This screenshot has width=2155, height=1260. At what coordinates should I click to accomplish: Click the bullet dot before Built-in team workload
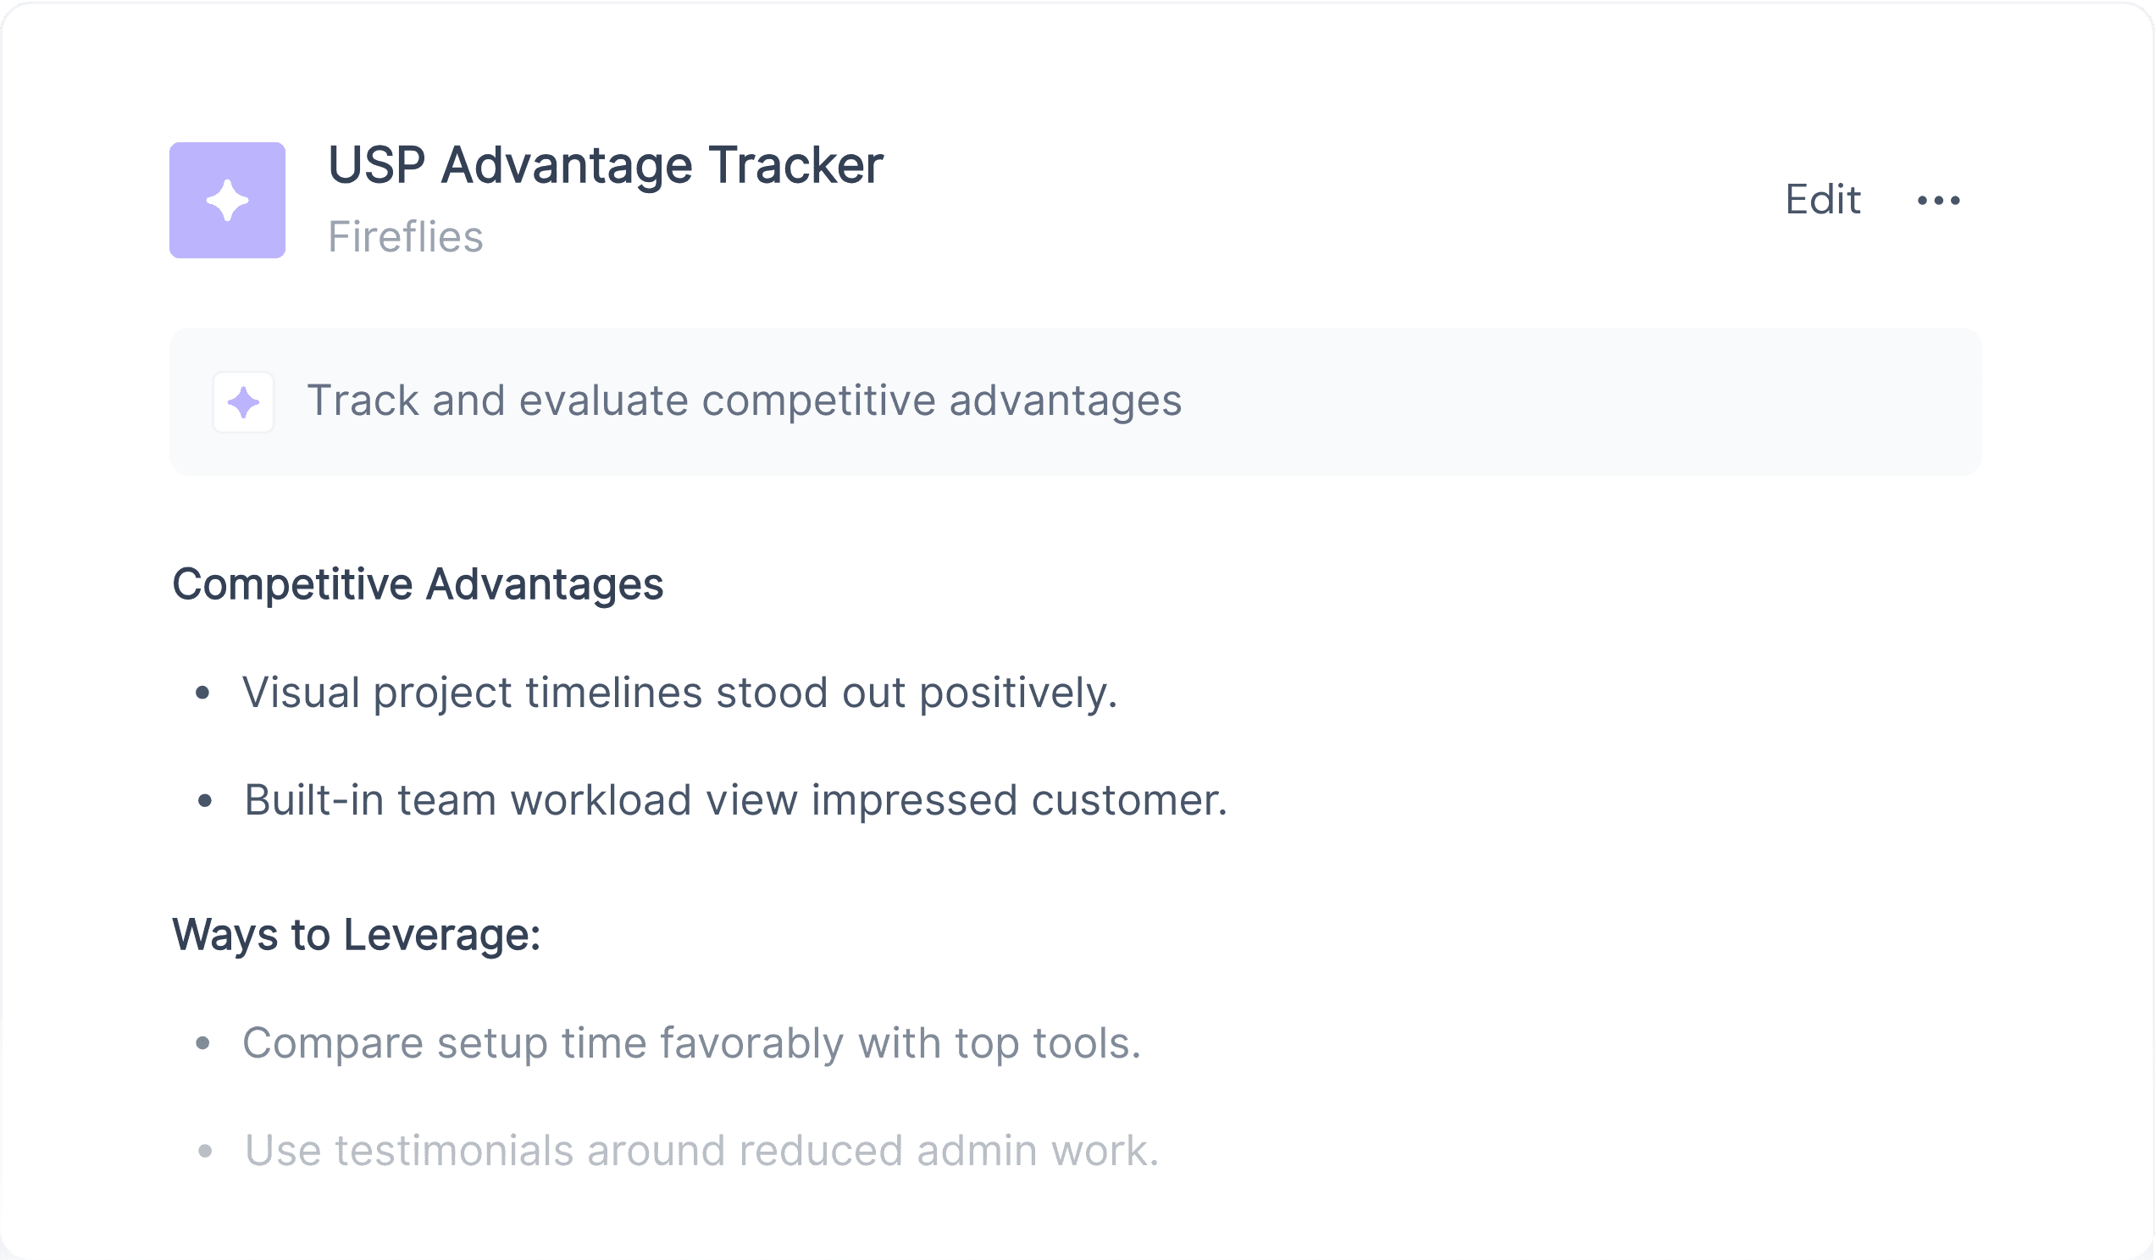[x=204, y=801]
